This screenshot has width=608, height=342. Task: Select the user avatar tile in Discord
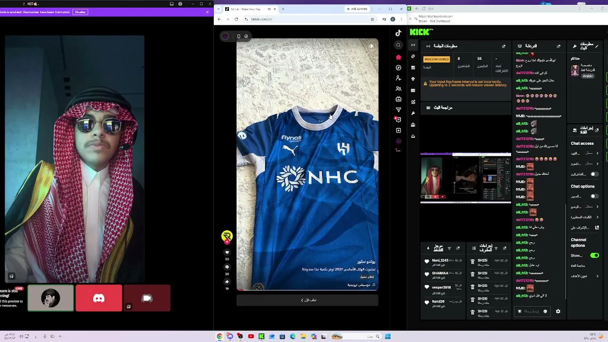click(51, 298)
